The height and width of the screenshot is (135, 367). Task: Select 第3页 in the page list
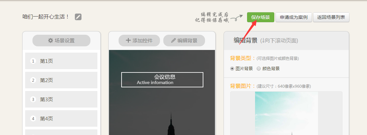61,100
